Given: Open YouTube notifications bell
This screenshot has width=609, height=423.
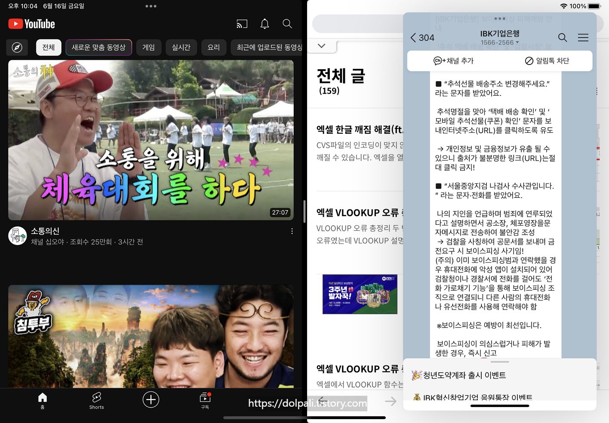Looking at the screenshot, I should [x=265, y=24].
